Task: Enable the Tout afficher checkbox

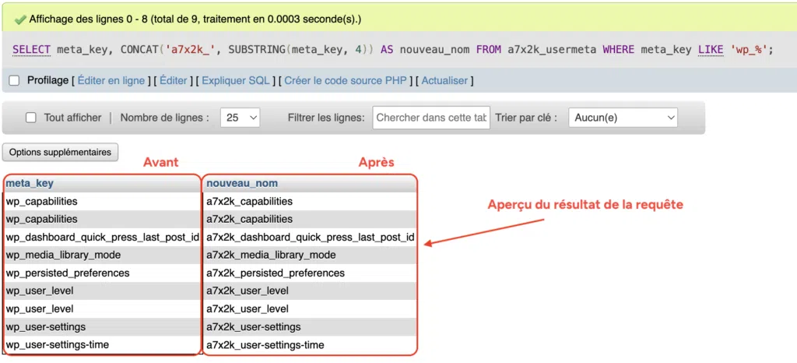Action: pos(31,118)
